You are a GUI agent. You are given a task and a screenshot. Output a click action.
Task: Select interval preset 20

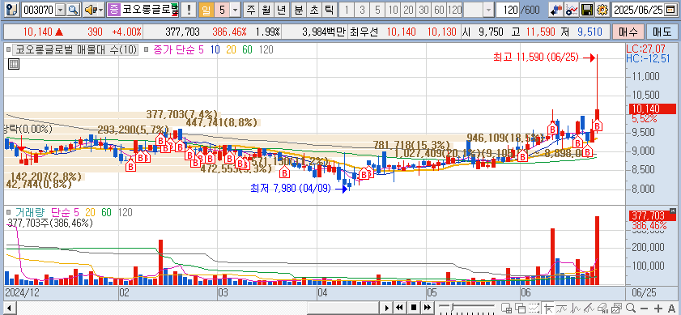[408, 10]
